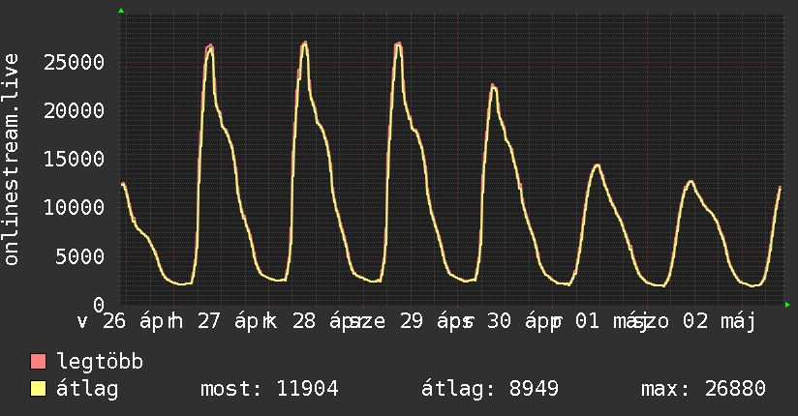Click the 20000 y-axis label
Screen dimensions: 798x416
coord(74,111)
